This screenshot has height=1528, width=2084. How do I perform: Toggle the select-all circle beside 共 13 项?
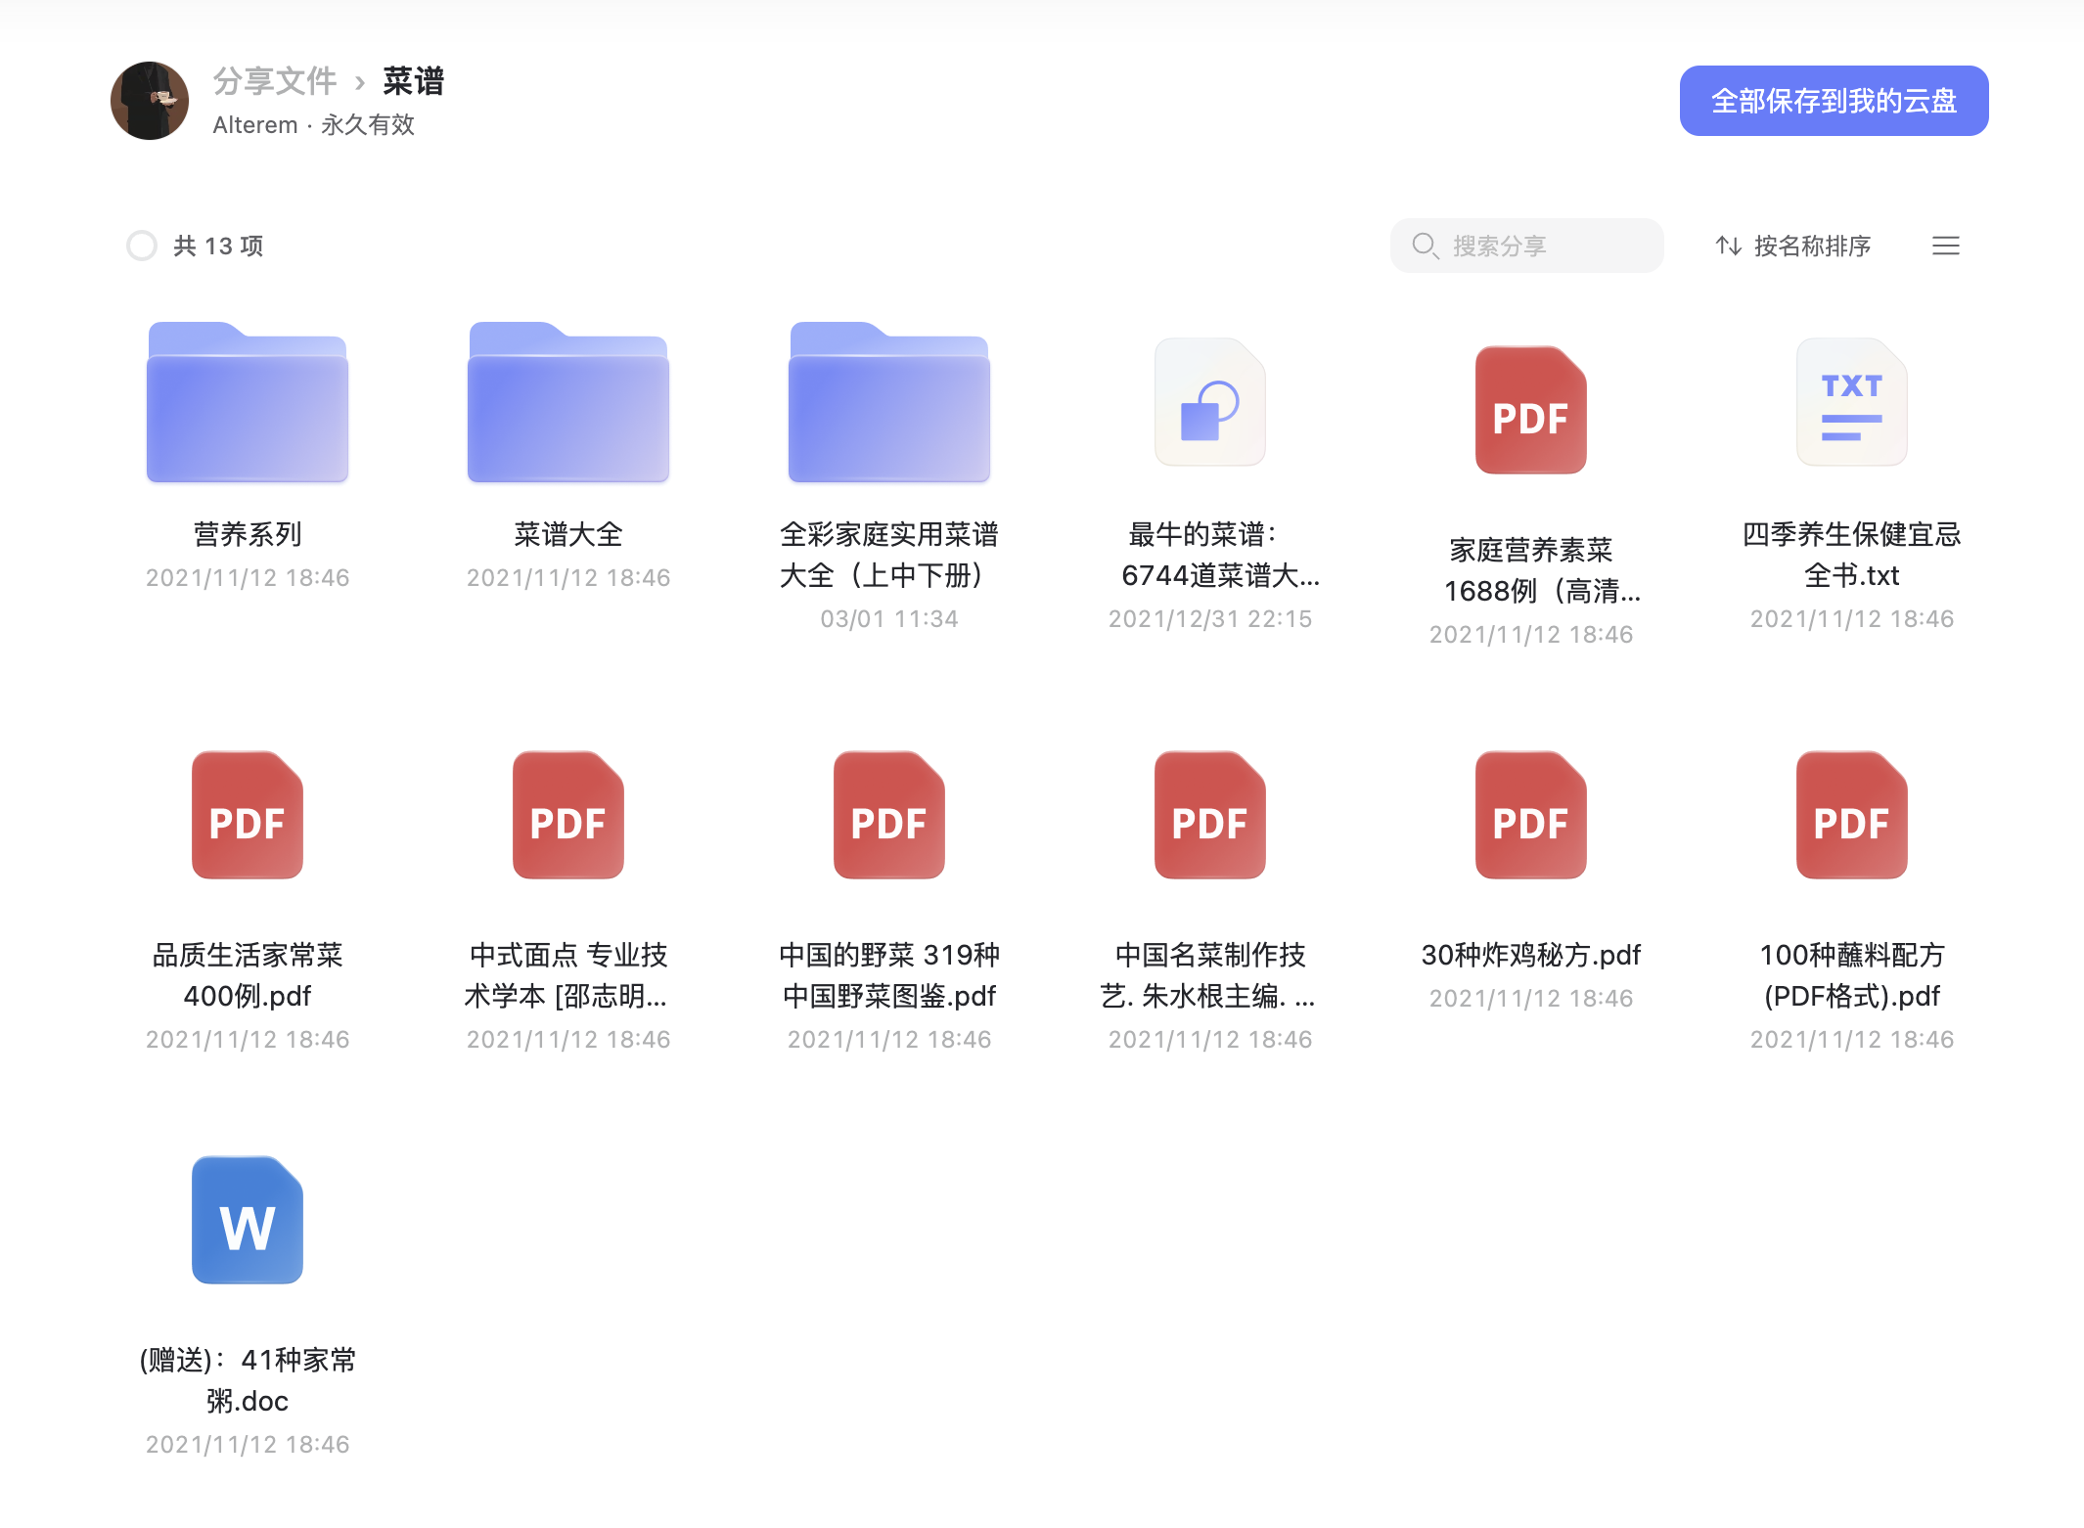tap(142, 246)
